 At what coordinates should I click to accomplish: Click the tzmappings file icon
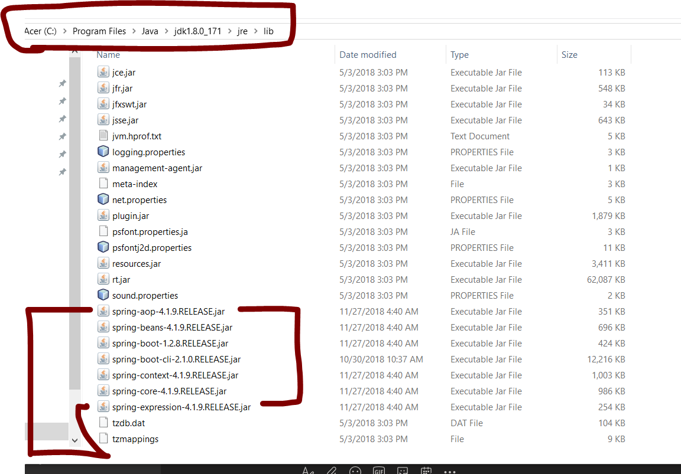[x=103, y=439]
